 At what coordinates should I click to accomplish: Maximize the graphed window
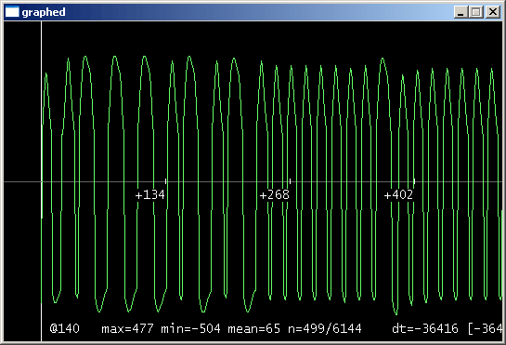[x=475, y=12]
